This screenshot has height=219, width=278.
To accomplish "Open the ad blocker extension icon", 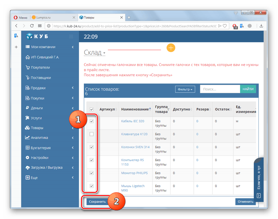I will point(235,26).
